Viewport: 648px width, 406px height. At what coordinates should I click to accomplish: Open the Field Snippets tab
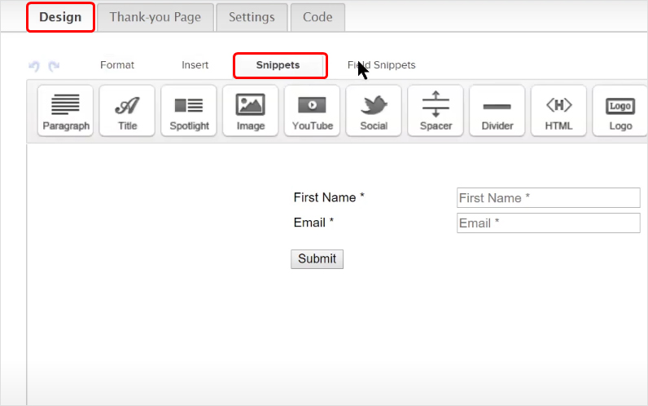(x=382, y=65)
